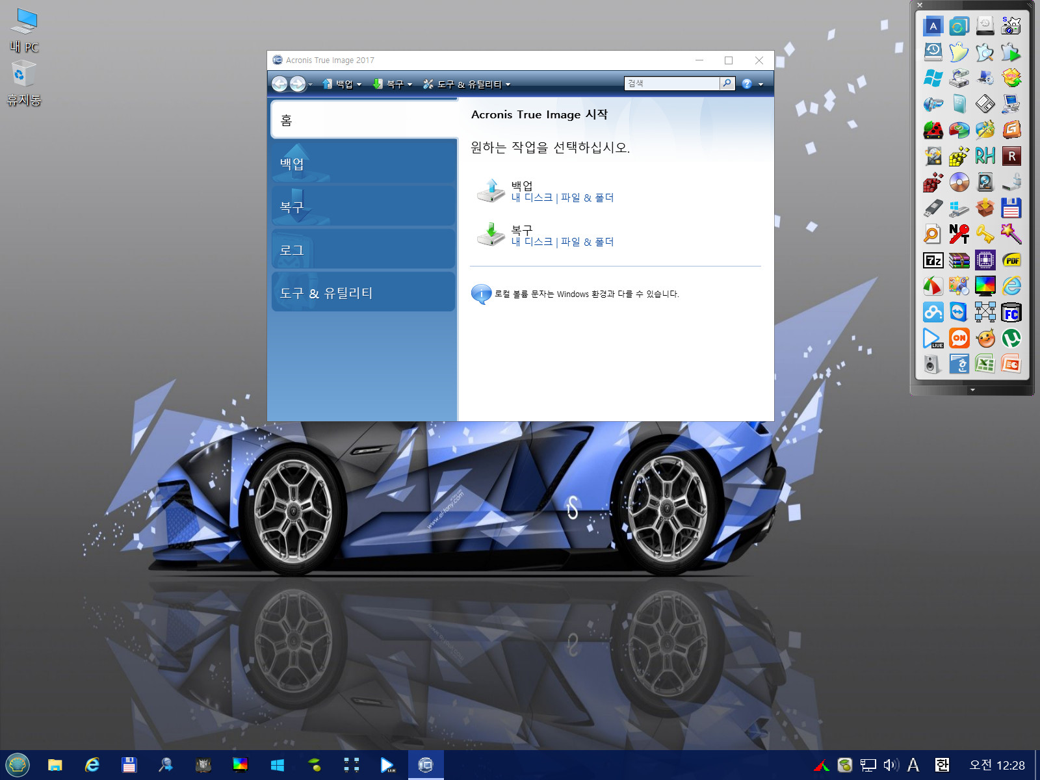1040x780 pixels.
Task: Launch the Acronis 'A' icon in launcher panel
Action: point(933,26)
